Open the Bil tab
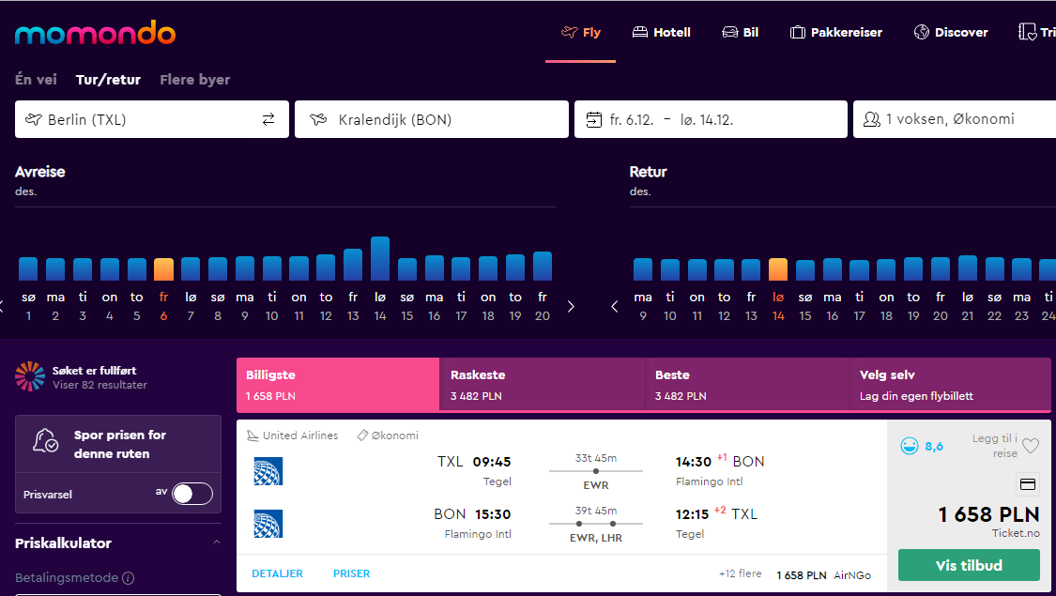The width and height of the screenshot is (1056, 596). [x=741, y=32]
